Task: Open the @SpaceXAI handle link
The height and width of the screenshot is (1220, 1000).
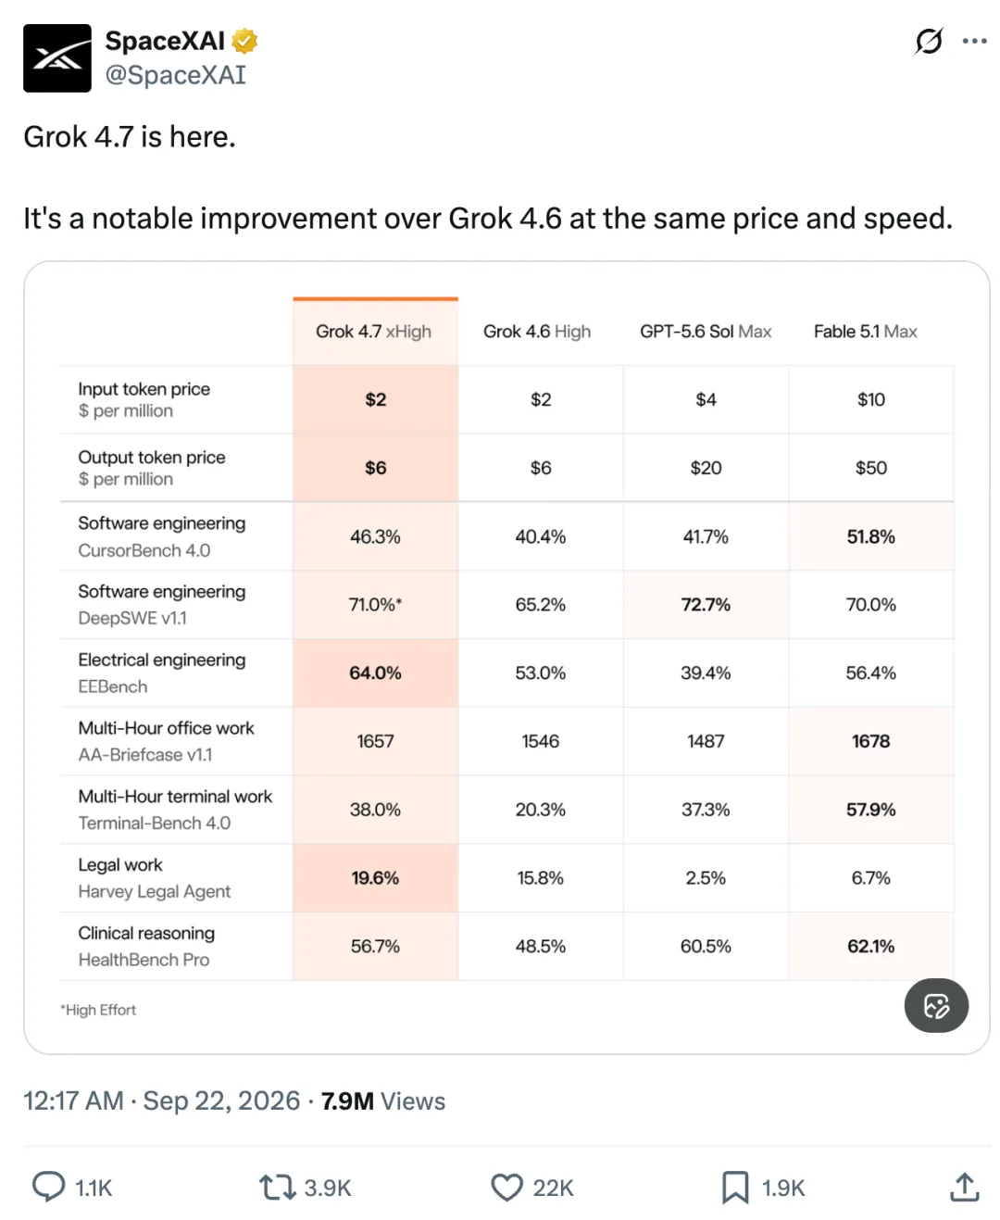Action: (x=176, y=75)
